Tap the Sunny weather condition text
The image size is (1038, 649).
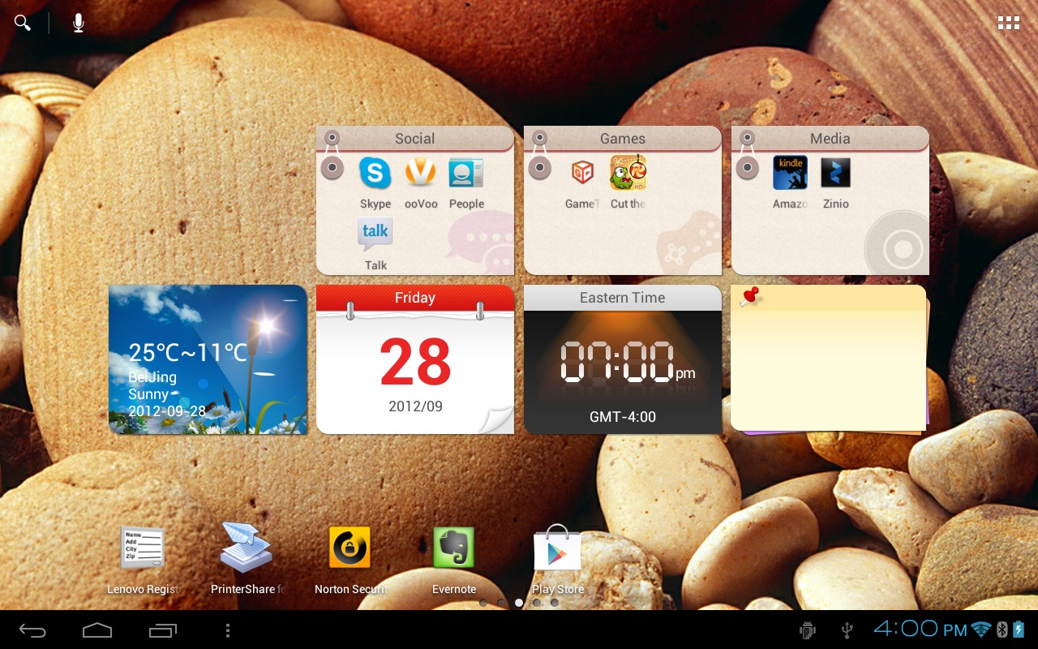click(148, 395)
